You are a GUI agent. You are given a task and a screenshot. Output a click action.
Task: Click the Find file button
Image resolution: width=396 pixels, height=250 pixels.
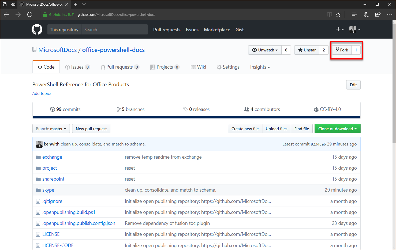[x=302, y=129]
